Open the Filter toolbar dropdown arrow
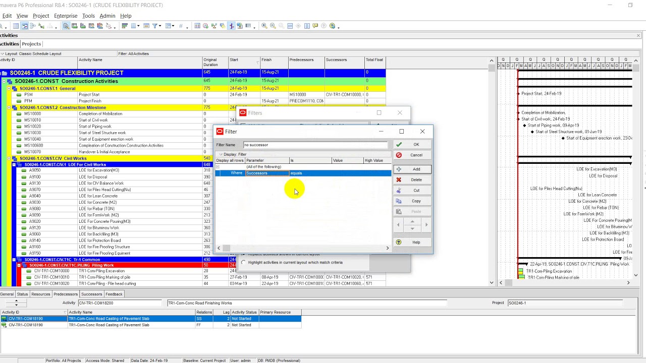The width and height of the screenshot is (646, 363). point(160,26)
